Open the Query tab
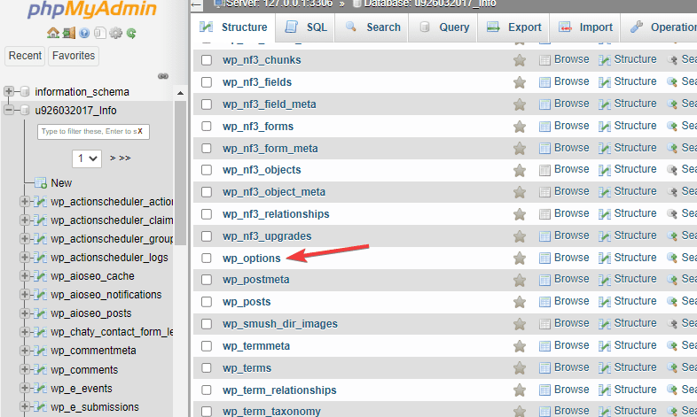Image resolution: width=697 pixels, height=417 pixels. tap(443, 27)
